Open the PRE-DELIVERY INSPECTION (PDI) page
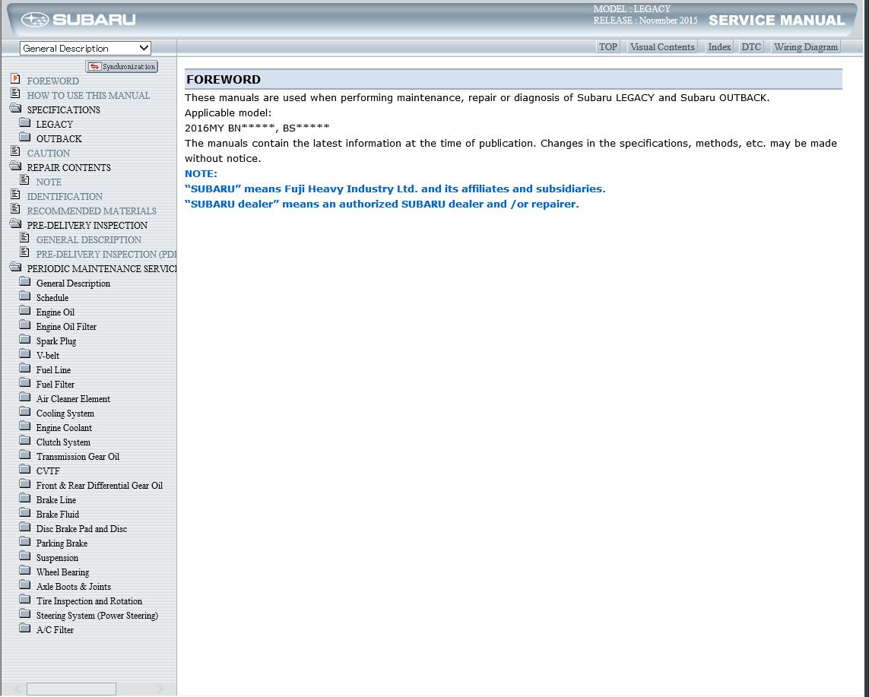869x697 pixels. click(x=106, y=254)
